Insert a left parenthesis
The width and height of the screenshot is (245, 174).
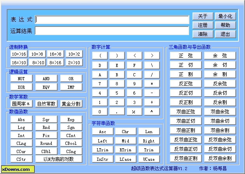pos(100,56)
